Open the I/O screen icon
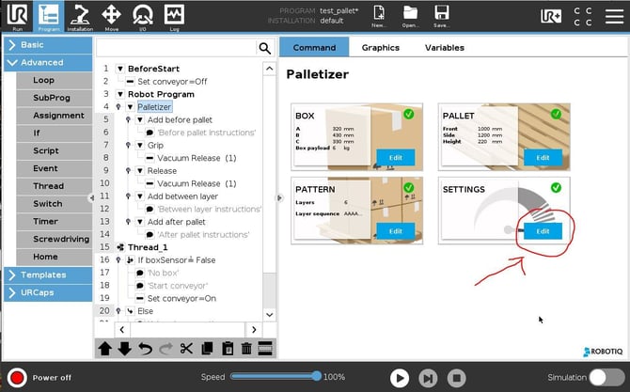The width and height of the screenshot is (630, 392). point(143,15)
